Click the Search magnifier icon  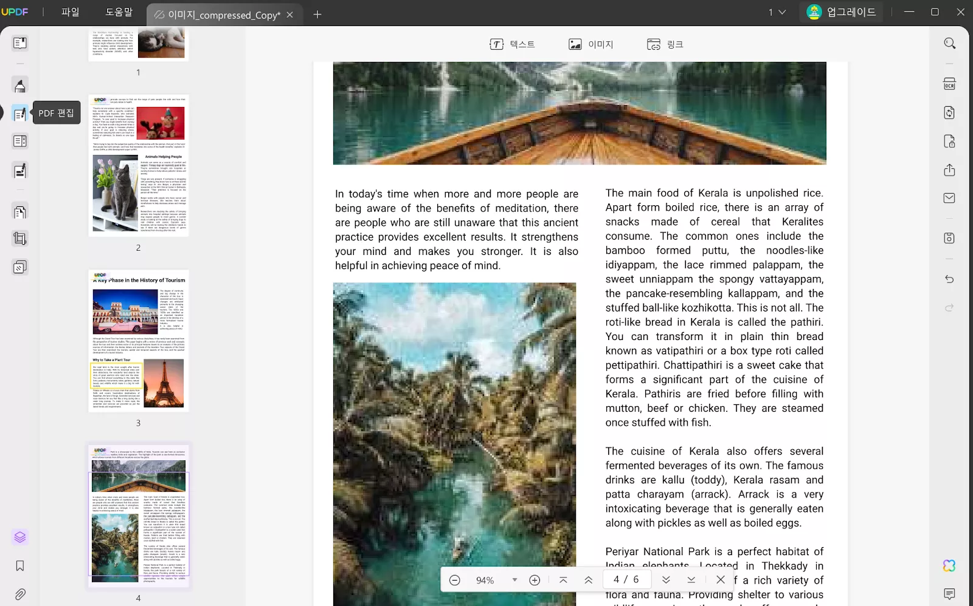[x=949, y=44]
